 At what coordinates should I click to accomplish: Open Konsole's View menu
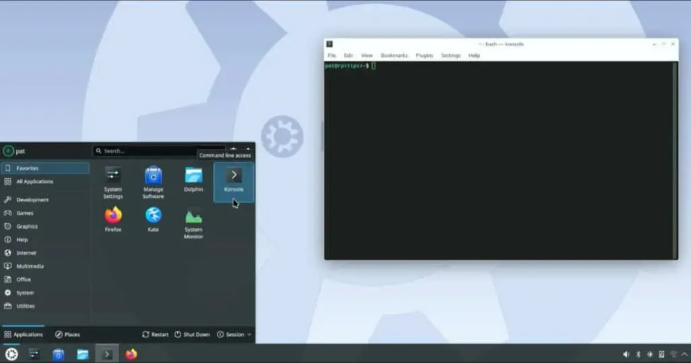[366, 55]
